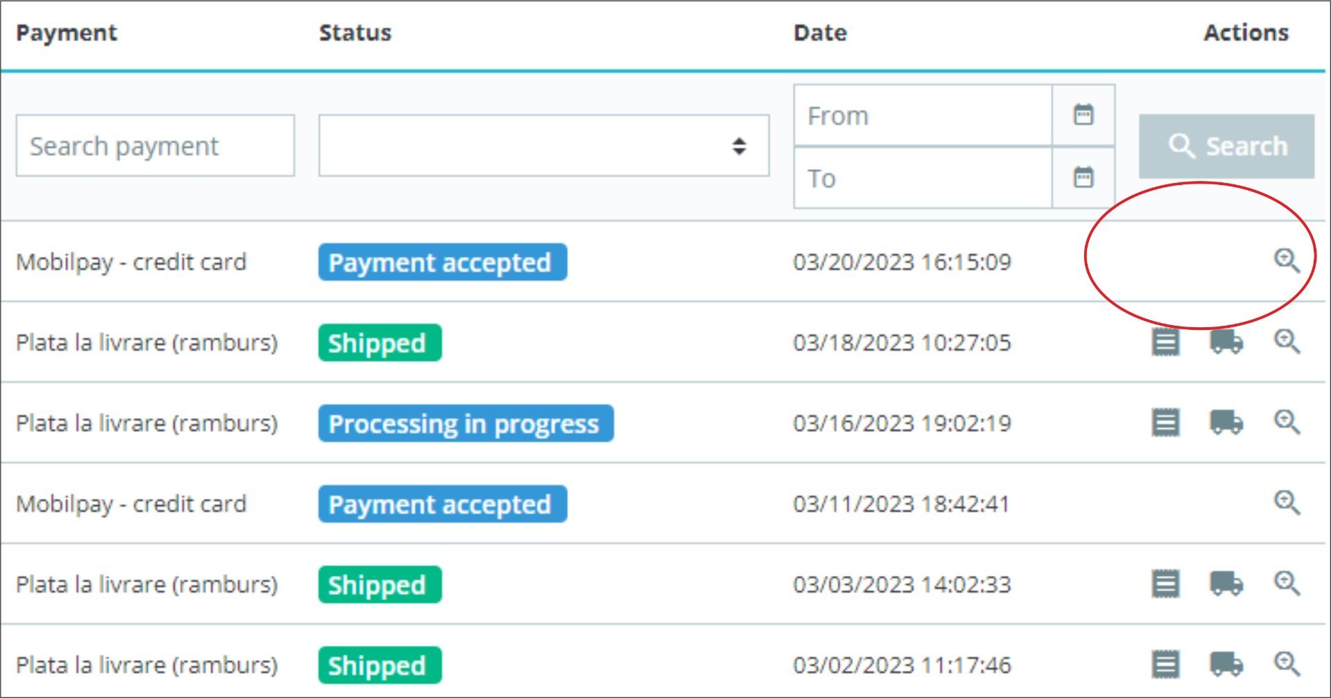Sort by the Payment column header

[67, 33]
